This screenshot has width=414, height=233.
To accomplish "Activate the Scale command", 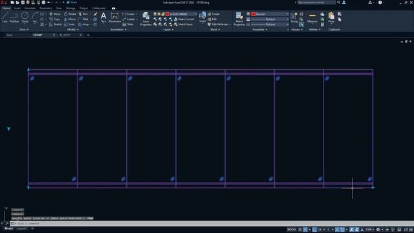I will tap(69, 25).
